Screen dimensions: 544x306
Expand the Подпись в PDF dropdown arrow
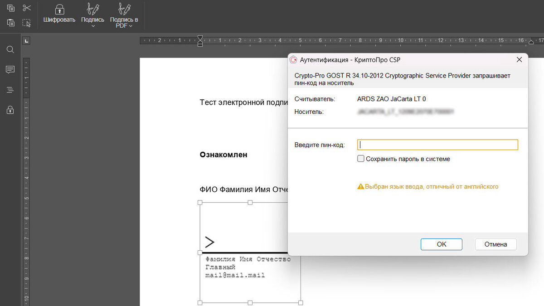pos(131,26)
